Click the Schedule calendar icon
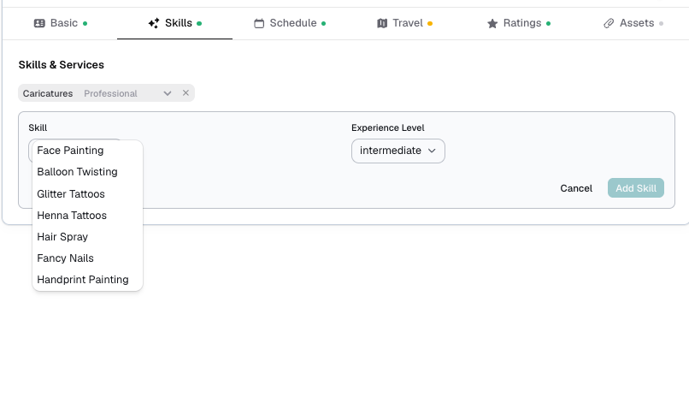The width and height of the screenshot is (689, 397). (259, 23)
